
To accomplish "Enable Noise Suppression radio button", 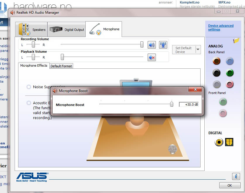I will click(29, 87).
